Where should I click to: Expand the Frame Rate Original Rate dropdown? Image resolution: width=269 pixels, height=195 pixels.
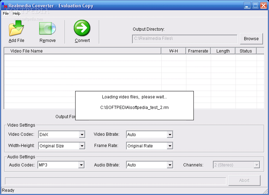coord(150,146)
